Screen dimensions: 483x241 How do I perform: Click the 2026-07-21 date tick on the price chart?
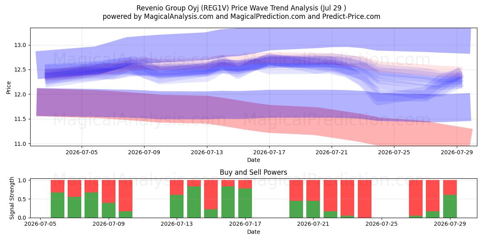[332, 152]
